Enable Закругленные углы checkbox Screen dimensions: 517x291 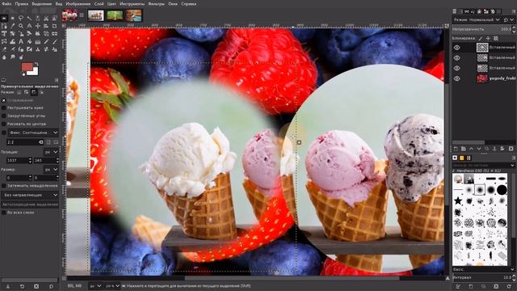click(x=4, y=116)
